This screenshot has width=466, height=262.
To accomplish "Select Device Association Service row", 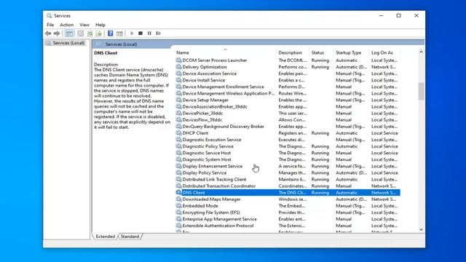I will 288,74.
